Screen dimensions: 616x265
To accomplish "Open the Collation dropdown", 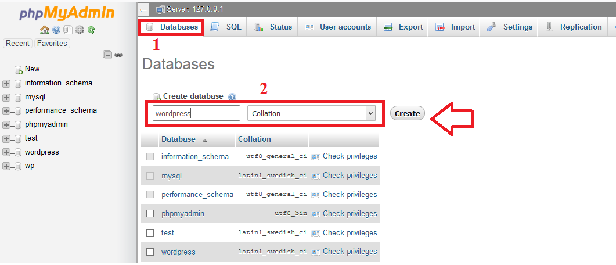I will pyautogui.click(x=312, y=113).
